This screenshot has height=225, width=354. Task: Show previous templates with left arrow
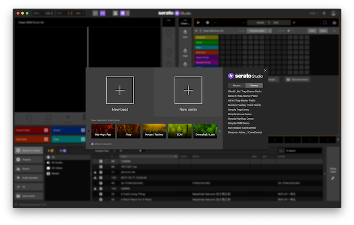[x=88, y=131]
